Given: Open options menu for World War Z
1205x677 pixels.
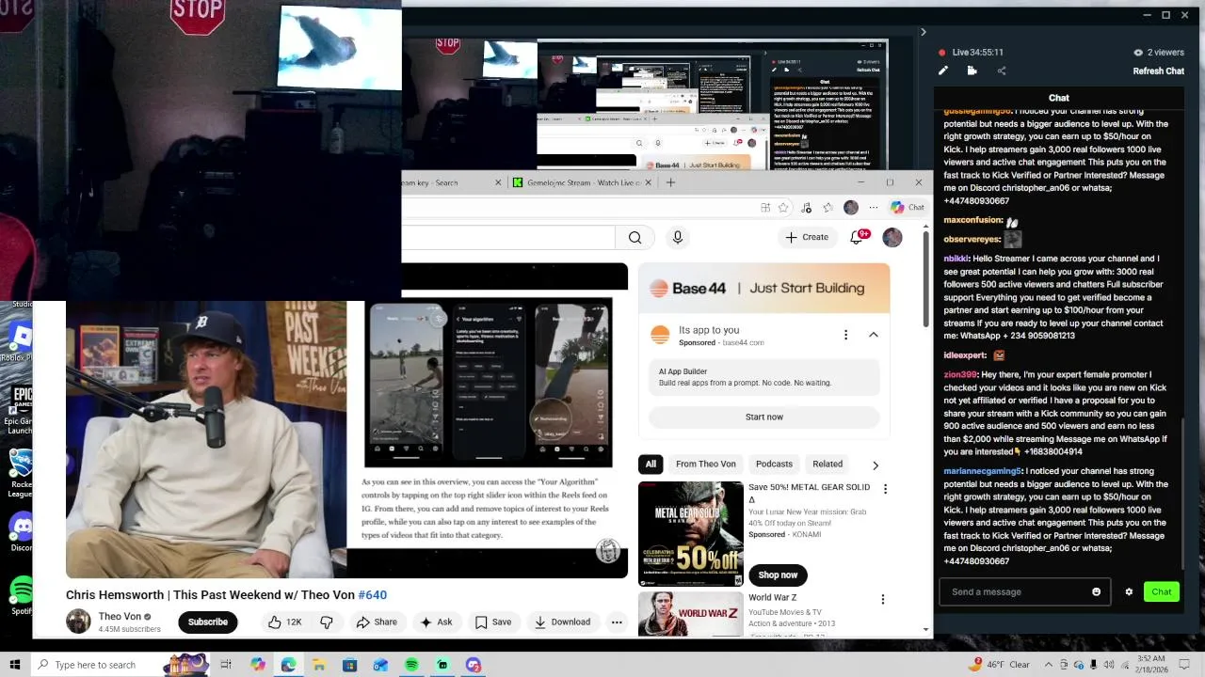Looking at the screenshot, I should [x=882, y=599].
